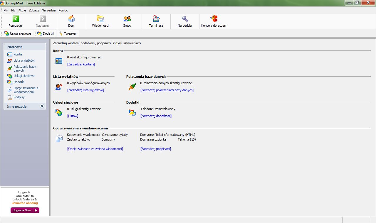Click '0 wyjatków skonfigurowanych' text
376x223 pixels.
click(88, 83)
